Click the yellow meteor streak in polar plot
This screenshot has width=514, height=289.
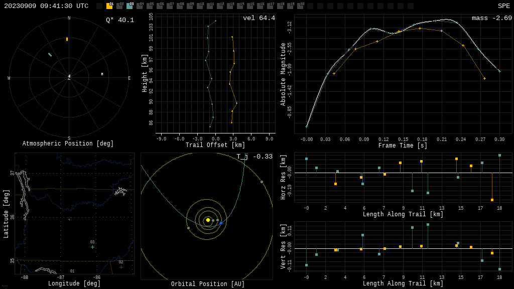pos(67,39)
